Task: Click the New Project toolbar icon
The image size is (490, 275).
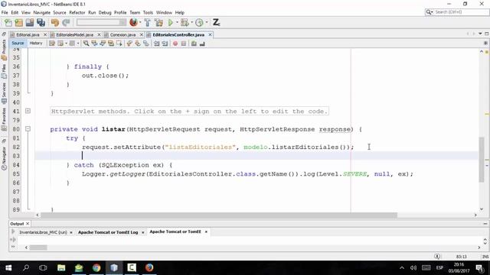Action: click(x=18, y=22)
